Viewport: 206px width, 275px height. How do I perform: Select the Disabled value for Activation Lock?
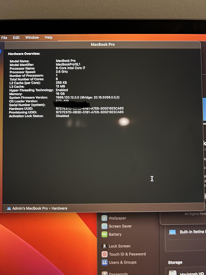point(63,116)
